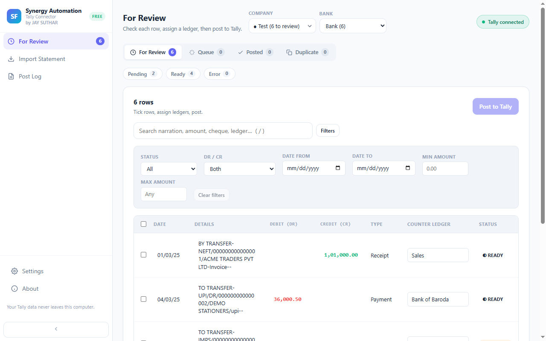Tick the checkbox for the 04/03/25 row

point(143,299)
